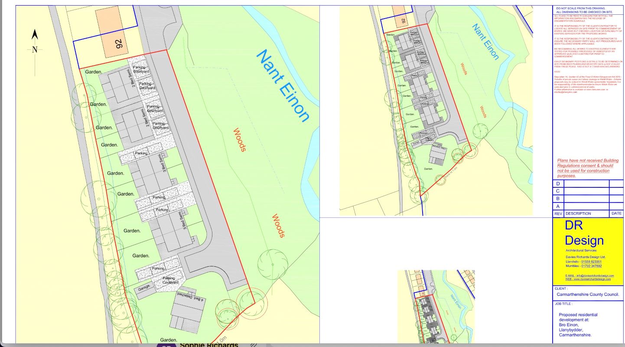Click the large blue Nant Einon label
The width and height of the screenshot is (625, 347).
(283, 85)
